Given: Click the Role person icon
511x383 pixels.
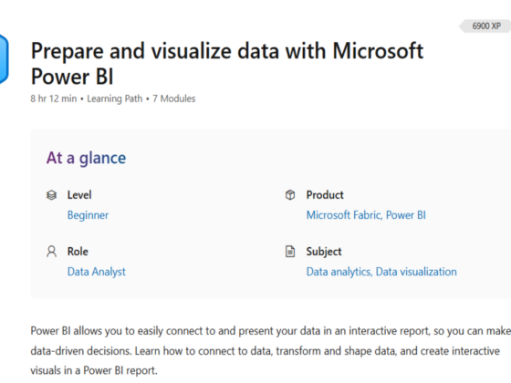Looking at the screenshot, I should point(51,252).
